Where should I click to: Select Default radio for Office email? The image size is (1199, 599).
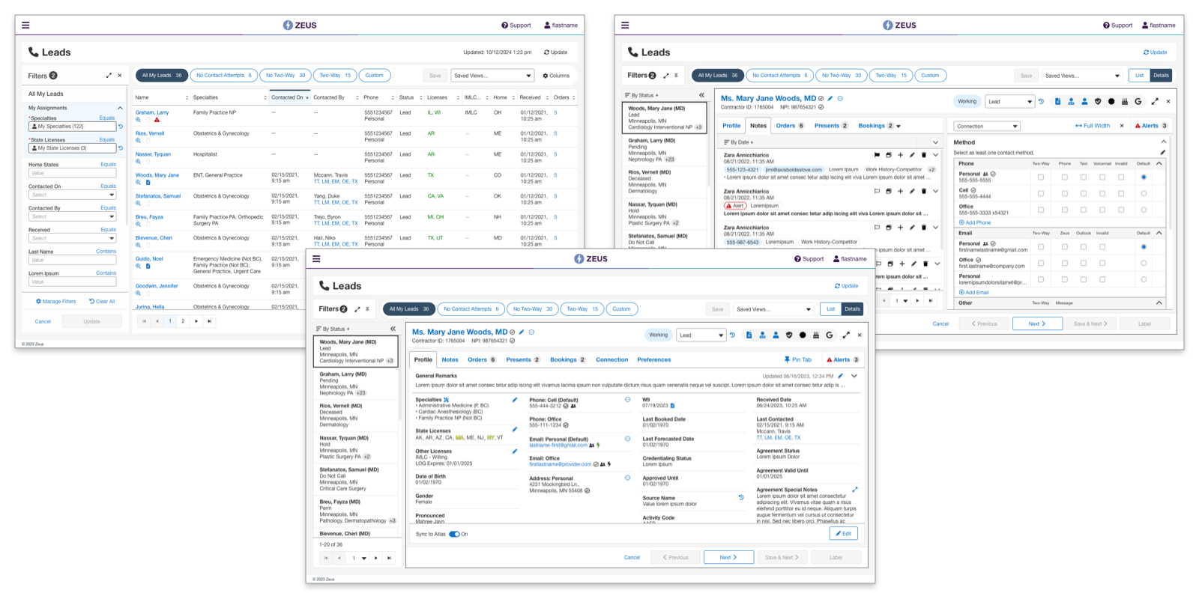(1144, 264)
